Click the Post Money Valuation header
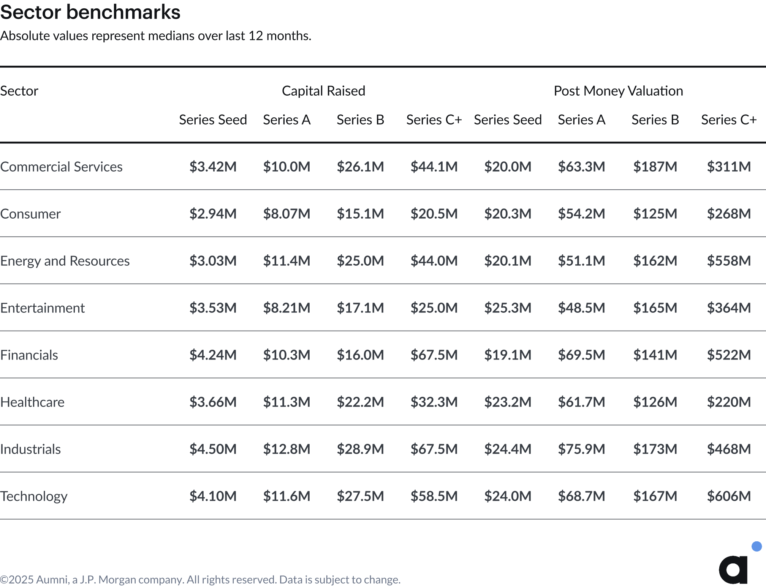This screenshot has width=766, height=588. (x=618, y=91)
